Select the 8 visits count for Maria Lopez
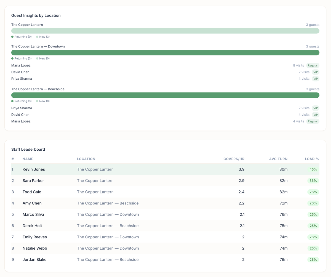Screen dimensions: 331x277 tap(298, 66)
